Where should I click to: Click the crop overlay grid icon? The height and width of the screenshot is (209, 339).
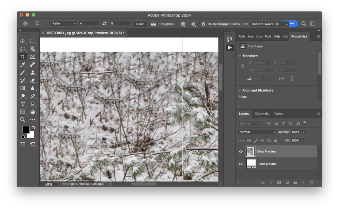point(183,24)
